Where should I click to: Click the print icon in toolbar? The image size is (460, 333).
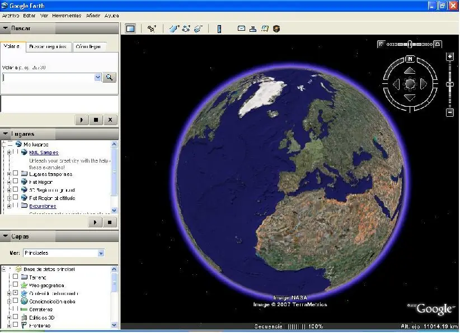(x=253, y=28)
